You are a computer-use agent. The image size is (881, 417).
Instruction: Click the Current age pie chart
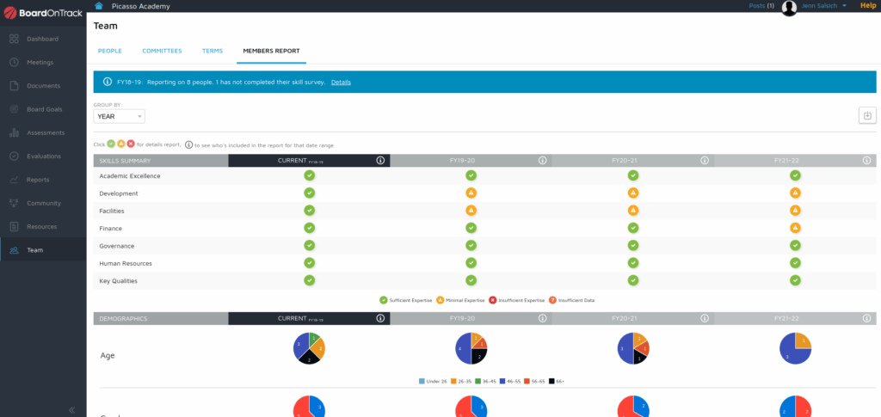[x=309, y=347]
